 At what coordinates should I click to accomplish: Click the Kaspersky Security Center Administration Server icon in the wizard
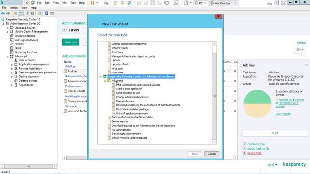[x=105, y=76]
